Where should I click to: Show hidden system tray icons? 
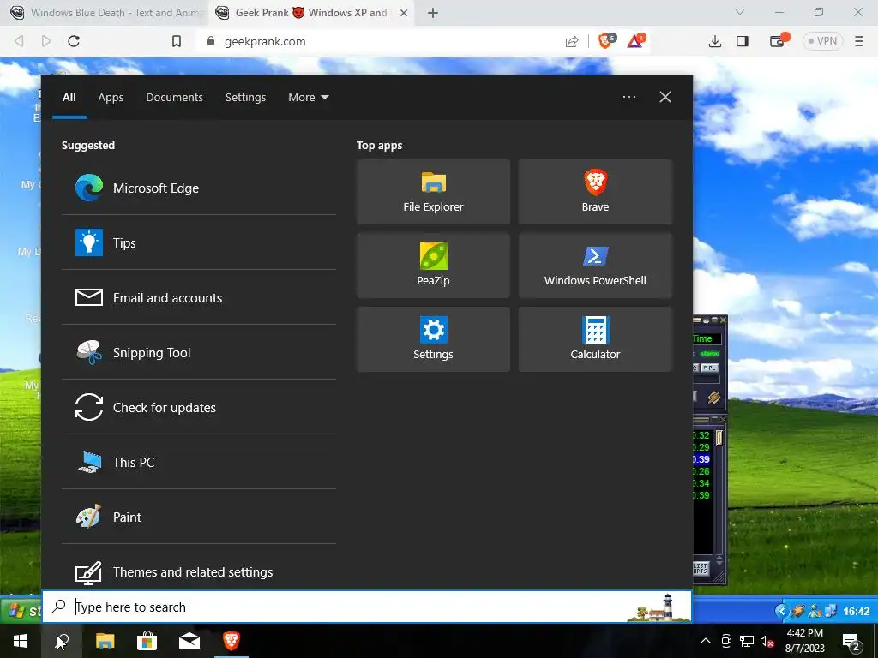pos(706,641)
